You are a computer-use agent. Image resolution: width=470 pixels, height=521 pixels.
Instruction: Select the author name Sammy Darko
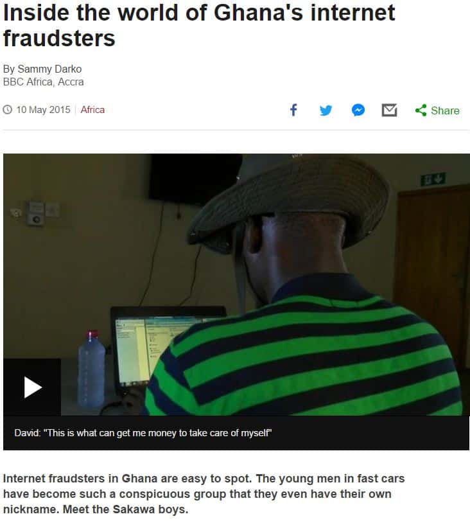(x=49, y=69)
